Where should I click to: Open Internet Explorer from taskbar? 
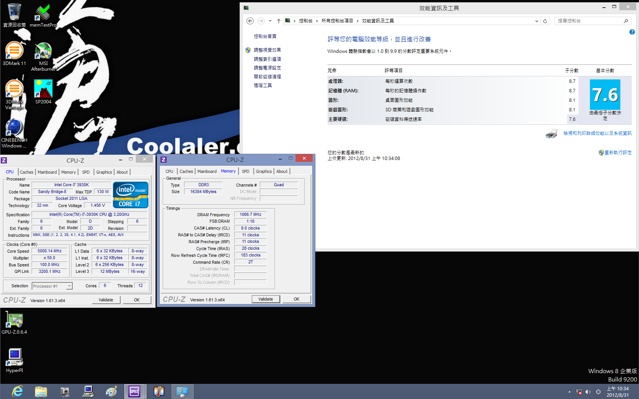[17, 391]
